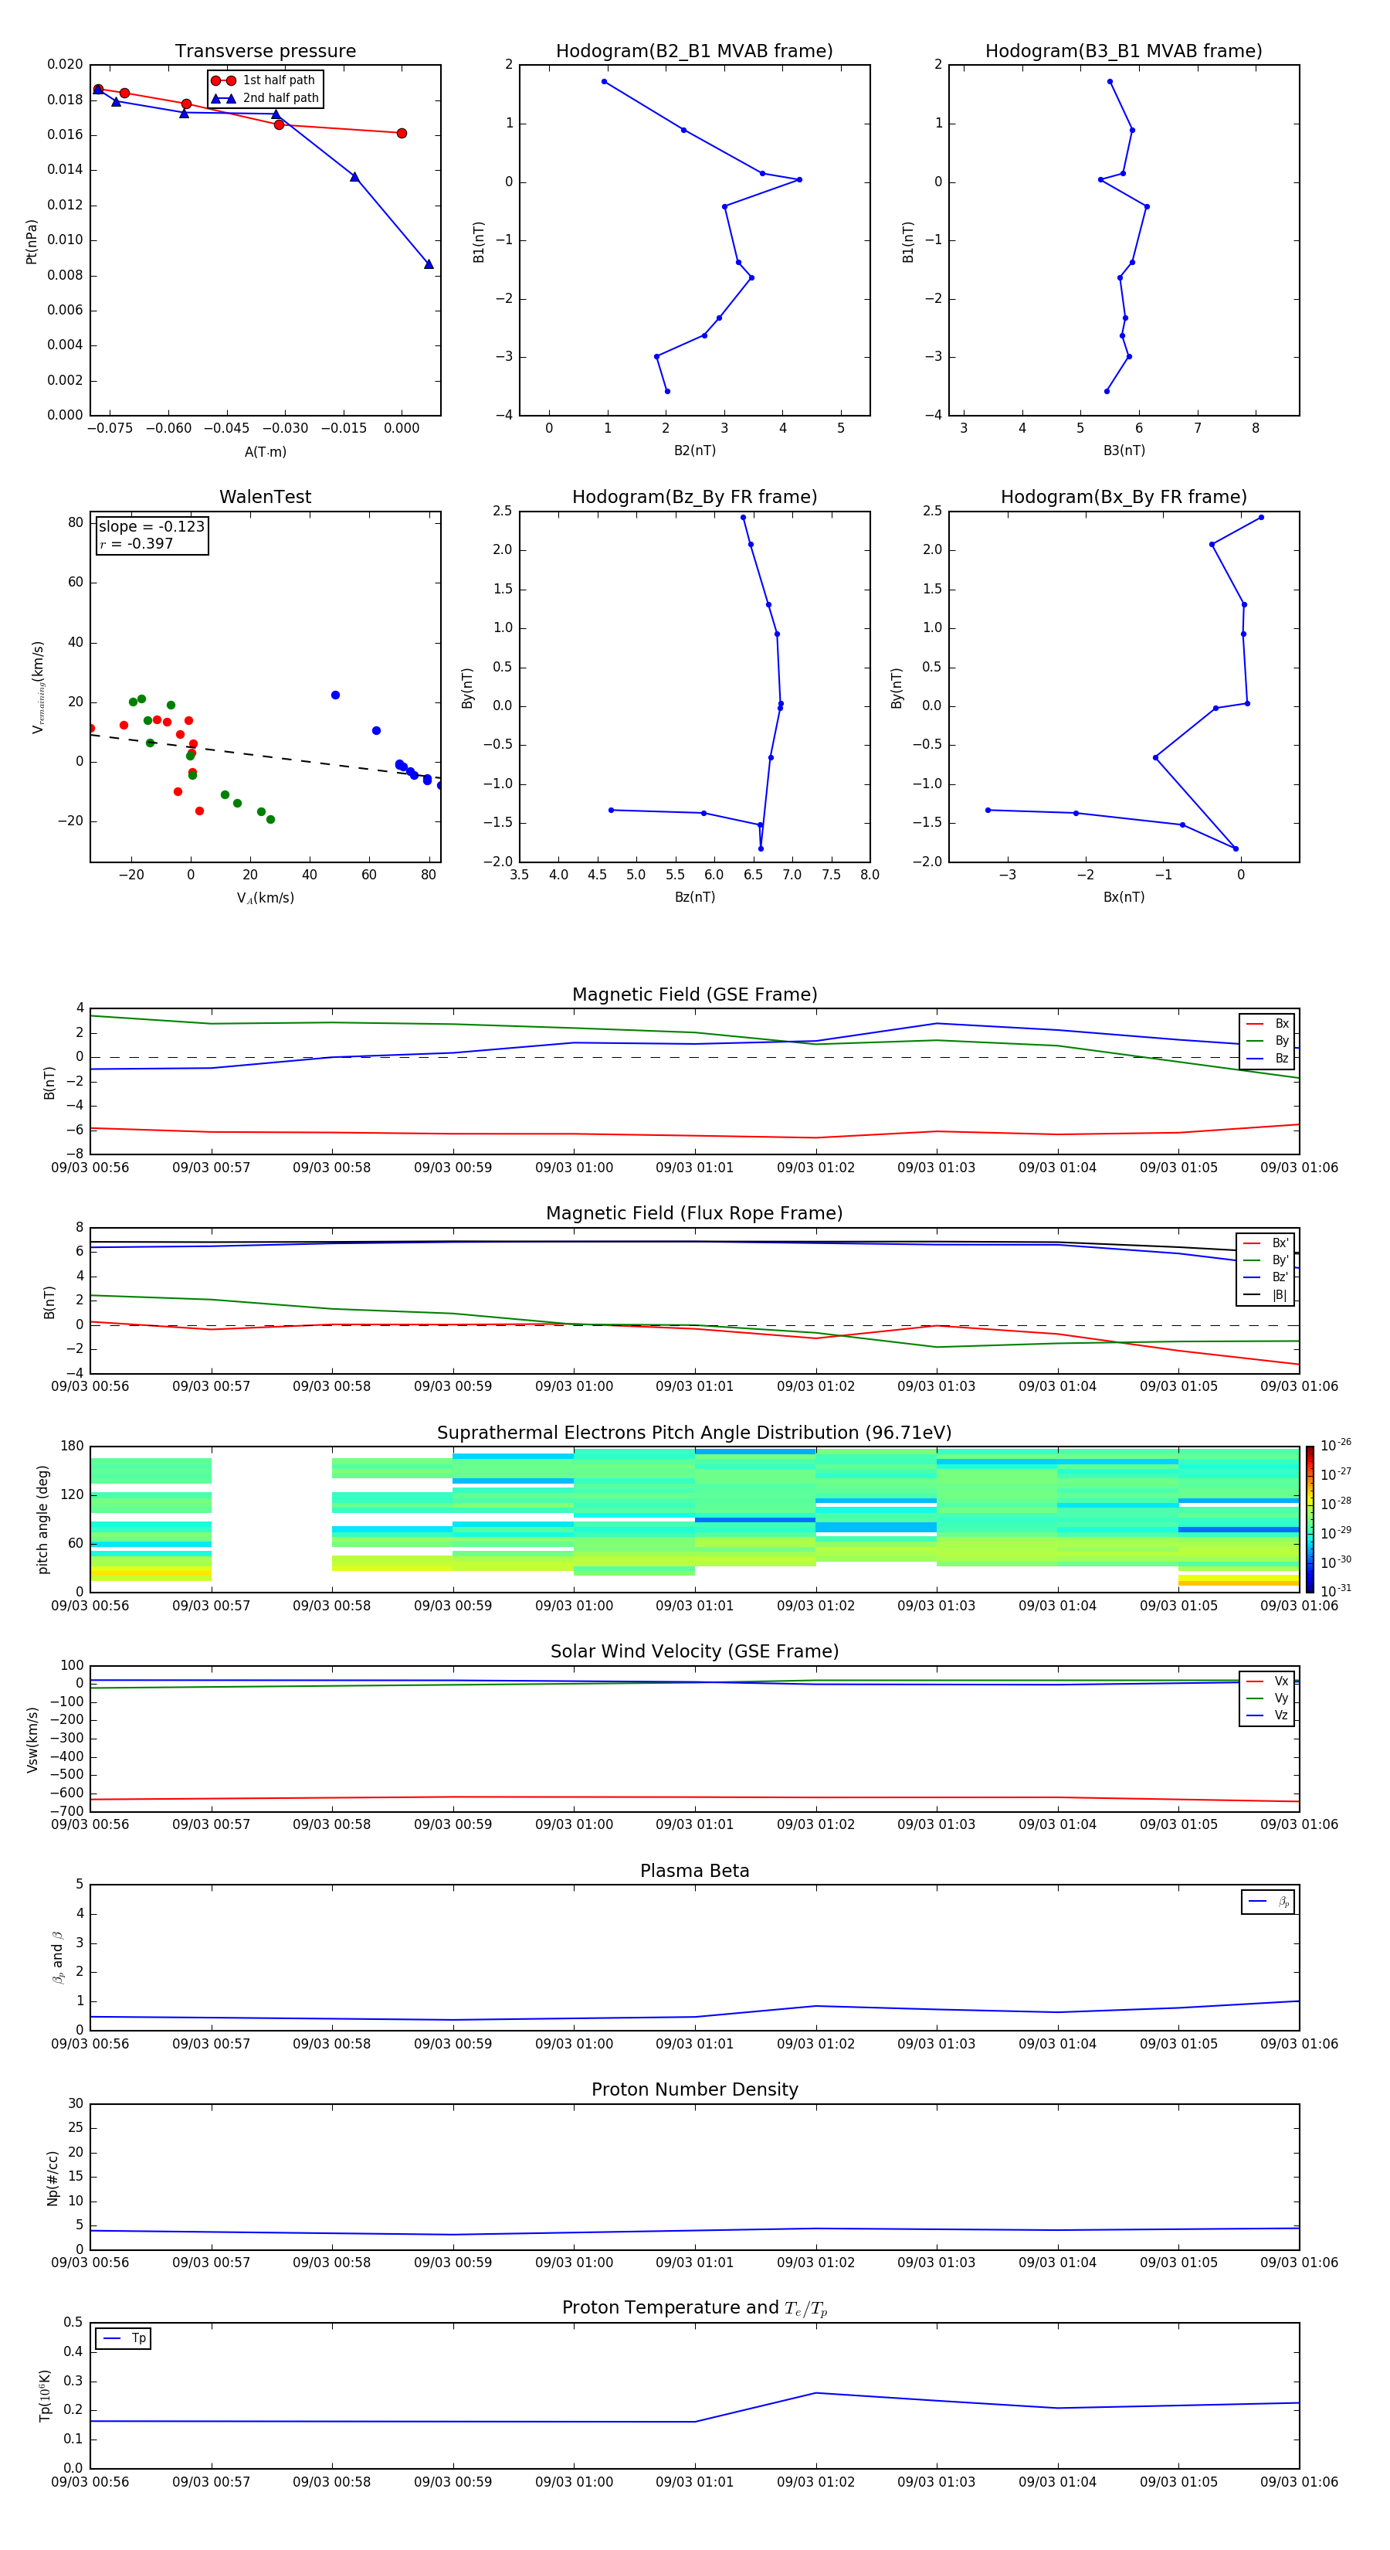Viewport: 1390px width, 2550px height.
Task: Click the lowest blue triangle in Transverse pressure
Action: 429,264
